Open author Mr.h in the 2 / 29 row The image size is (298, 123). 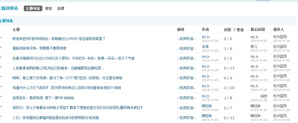click(x=206, y=86)
